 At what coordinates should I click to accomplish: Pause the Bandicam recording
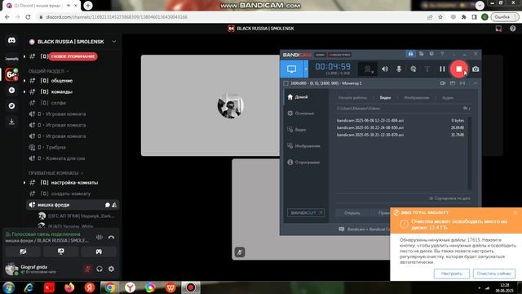tap(442, 69)
